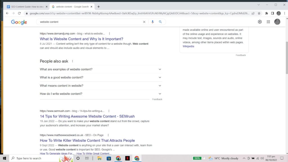Click Cortana circle icon on taskbar
The width and height of the screenshot is (288, 162).
tap(78, 158)
